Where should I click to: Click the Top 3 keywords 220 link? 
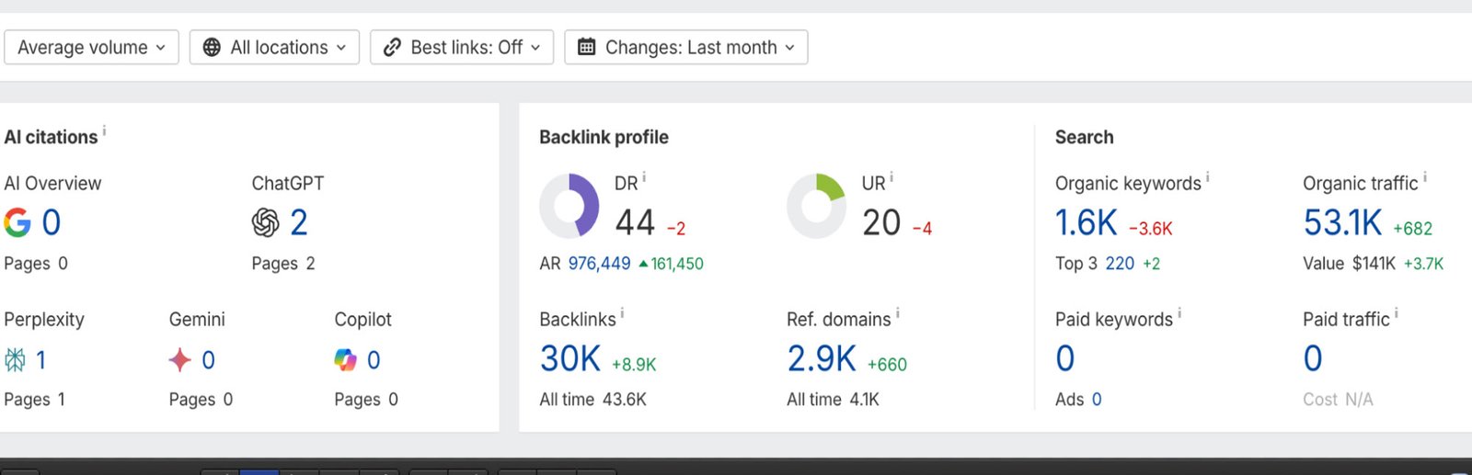[1120, 264]
